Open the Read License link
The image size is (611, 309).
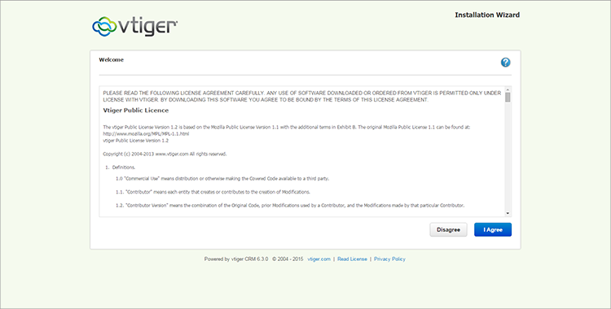pos(352,259)
